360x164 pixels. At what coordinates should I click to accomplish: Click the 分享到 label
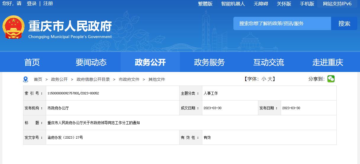pos(317,79)
